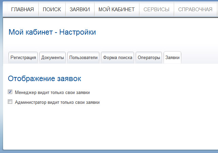
Task: Select the Заявки settings tab
Action: coord(172,58)
